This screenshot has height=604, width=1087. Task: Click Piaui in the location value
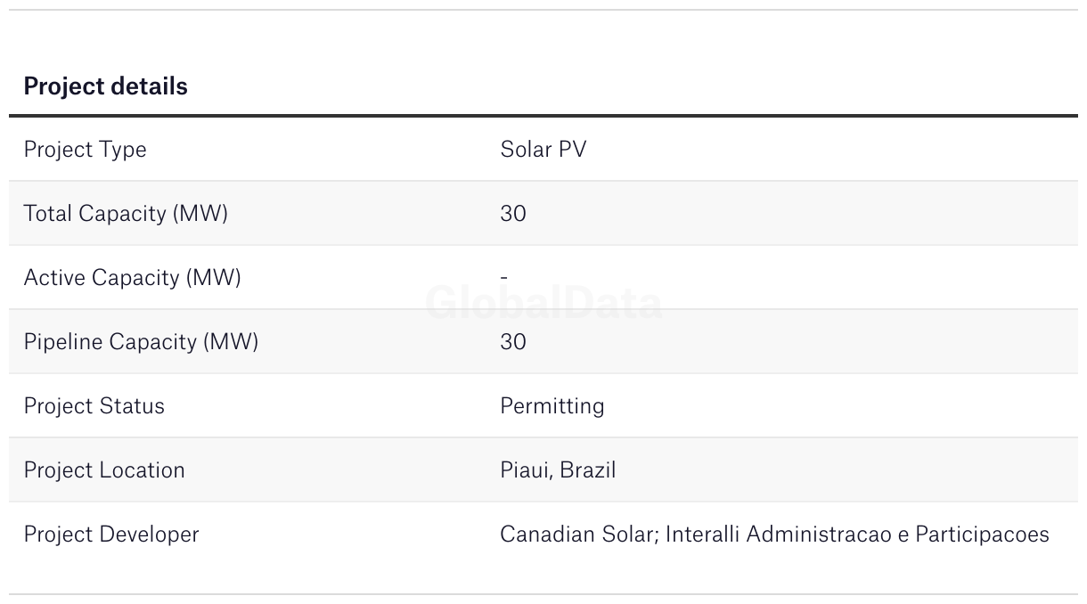[x=526, y=470]
